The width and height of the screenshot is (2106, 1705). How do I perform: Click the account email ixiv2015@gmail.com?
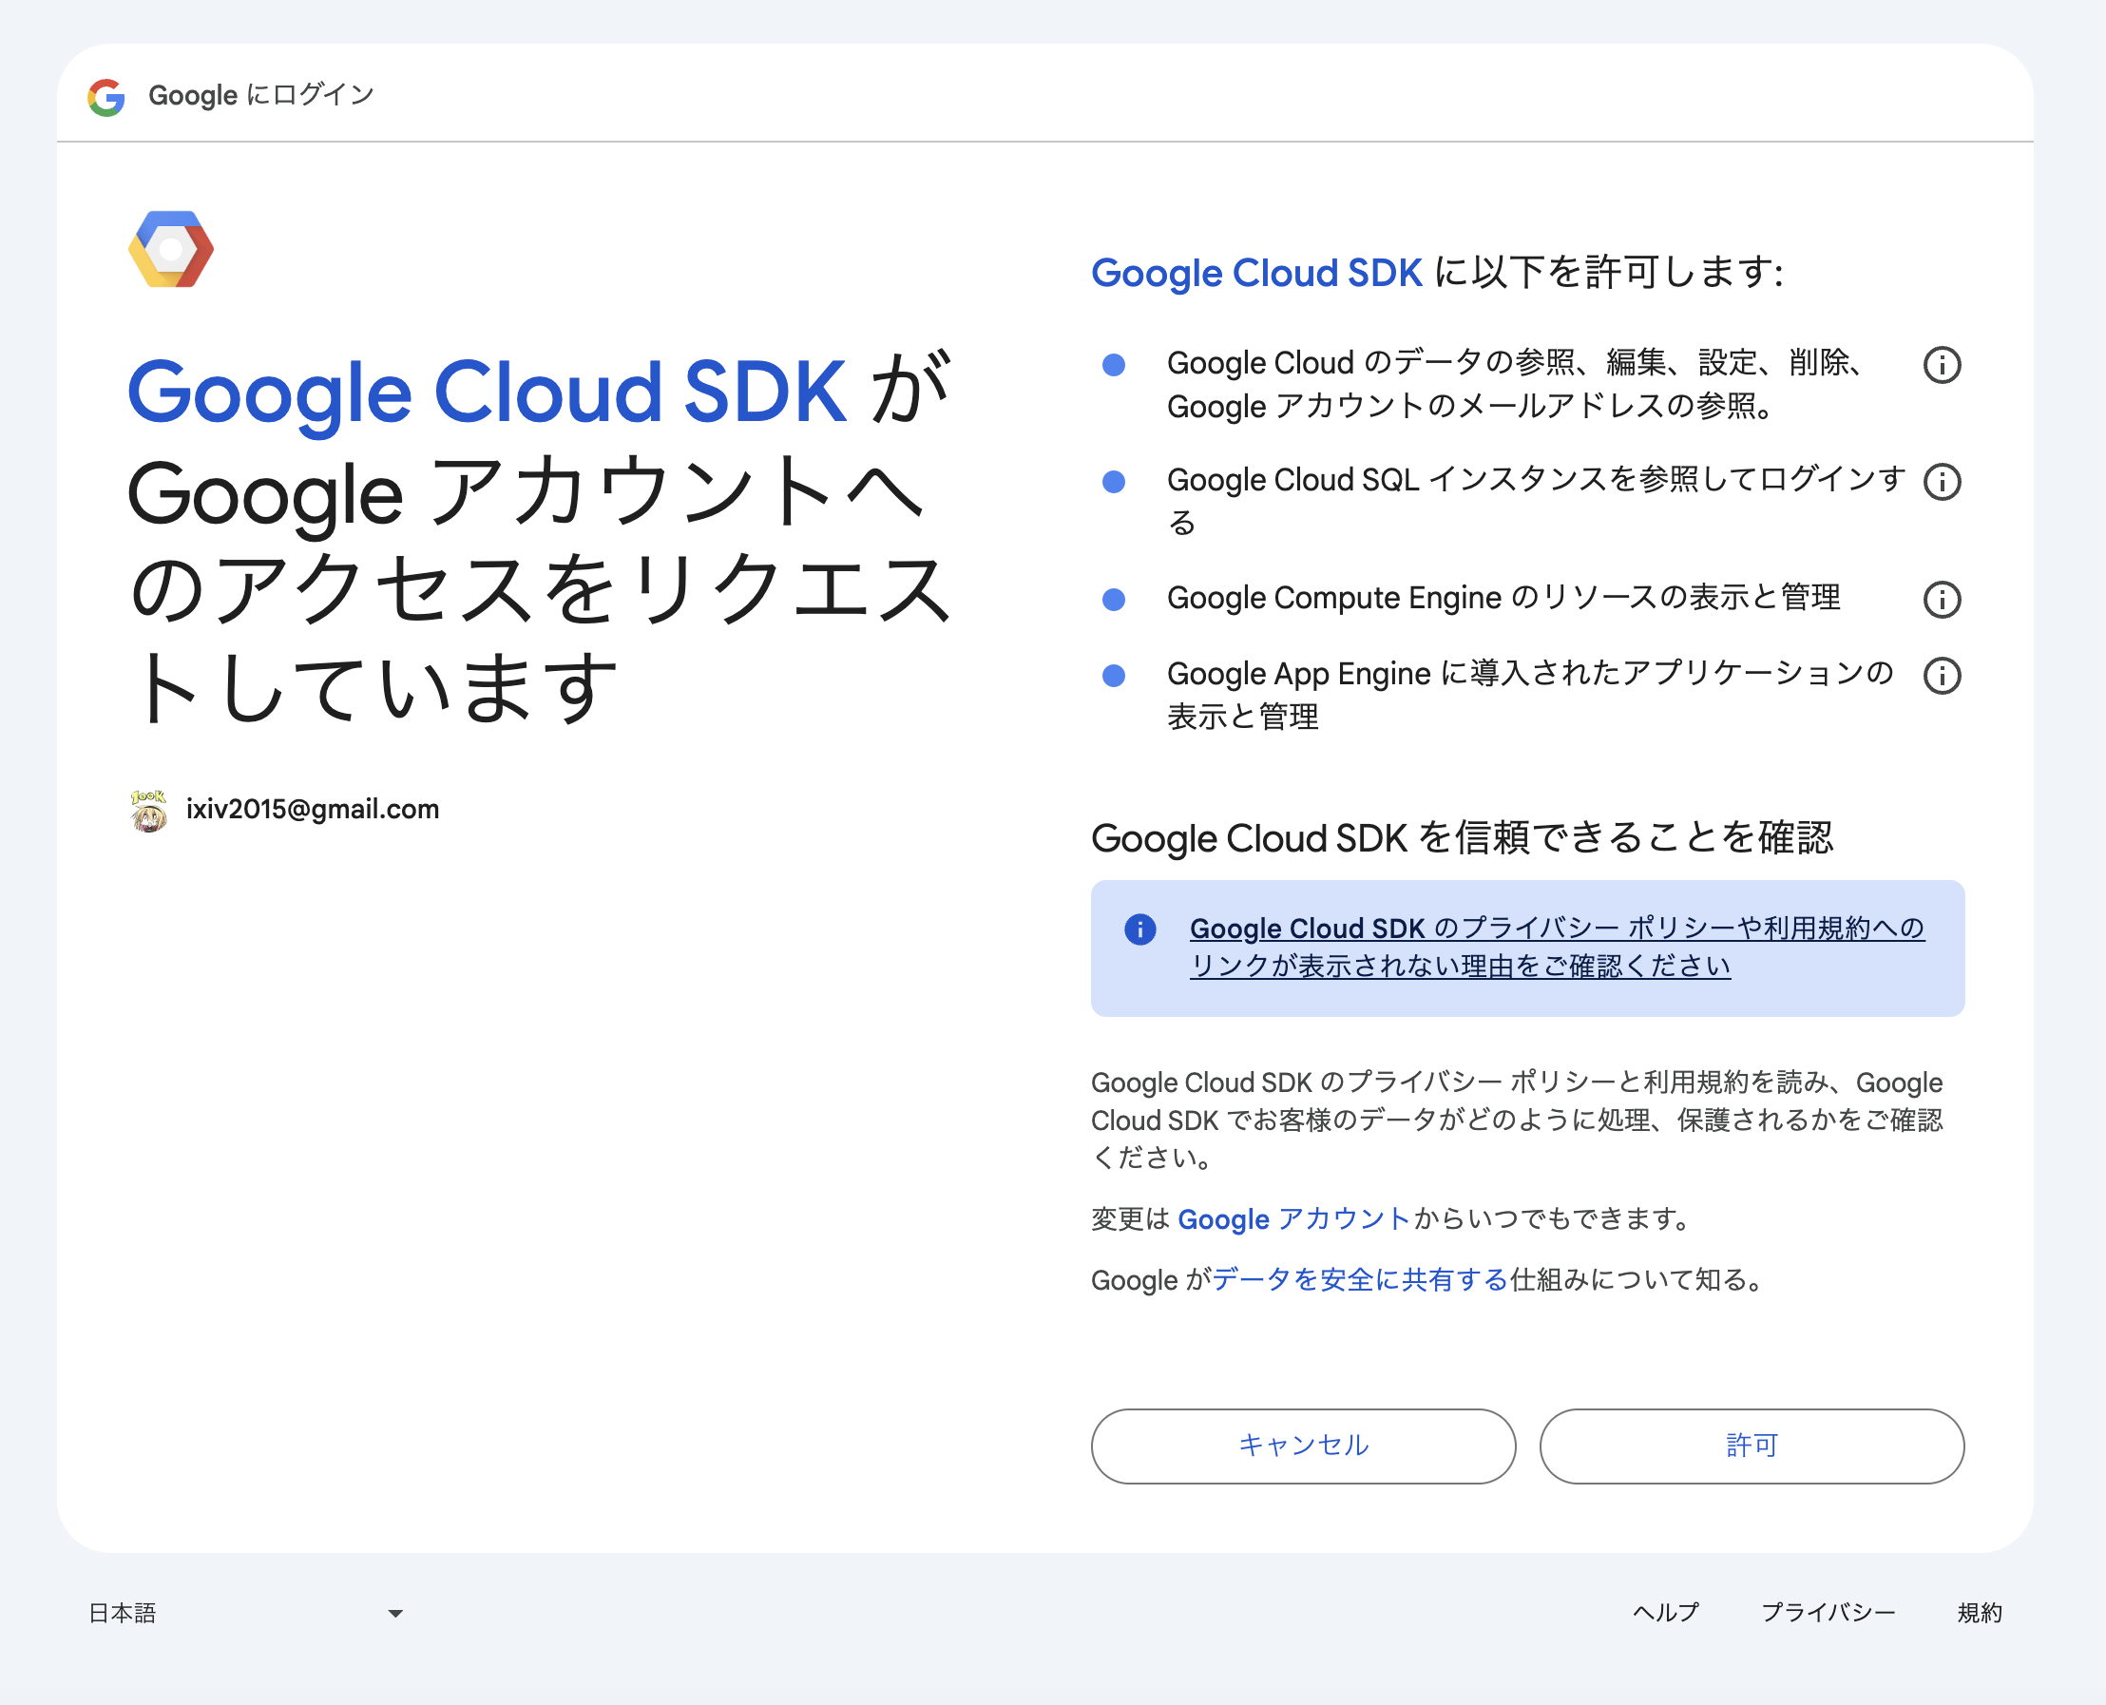point(314,808)
